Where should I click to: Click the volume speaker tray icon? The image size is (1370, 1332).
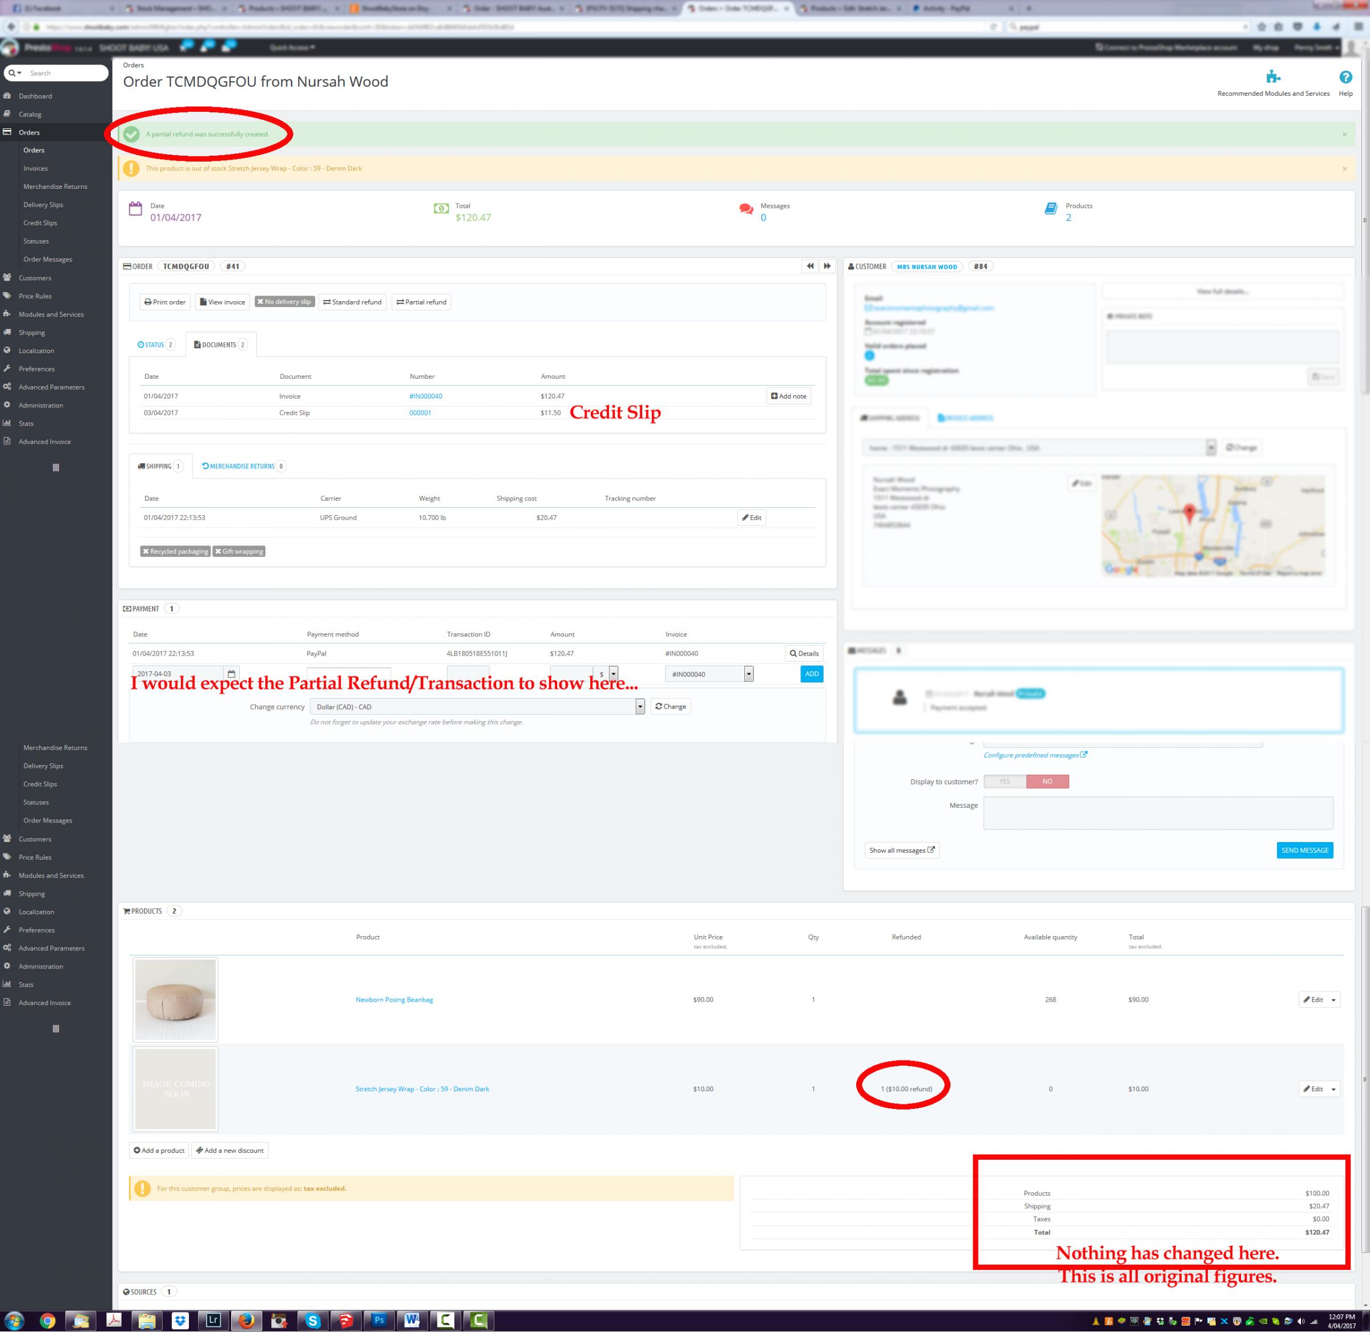click(x=1301, y=1322)
